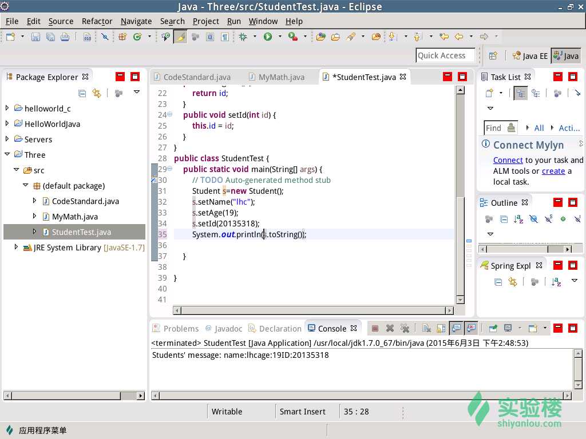Toggle Hide Static Members in Outline view
586x439 pixels.
point(548,219)
